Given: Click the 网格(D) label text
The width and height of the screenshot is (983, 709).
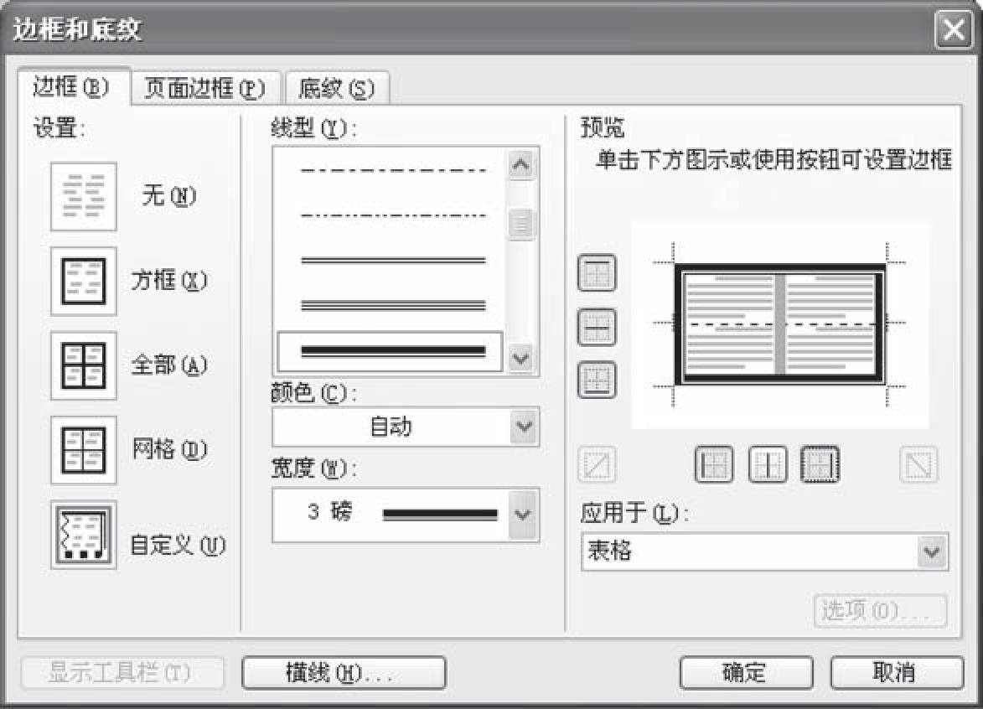Looking at the screenshot, I should pos(169,449).
